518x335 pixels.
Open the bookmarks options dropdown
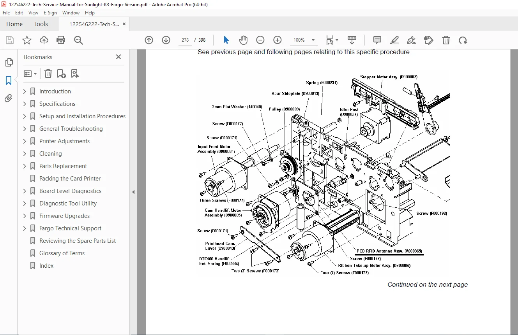pos(30,74)
